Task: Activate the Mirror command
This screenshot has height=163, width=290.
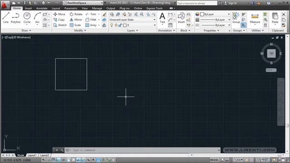Action: pyautogui.click(x=76, y=19)
